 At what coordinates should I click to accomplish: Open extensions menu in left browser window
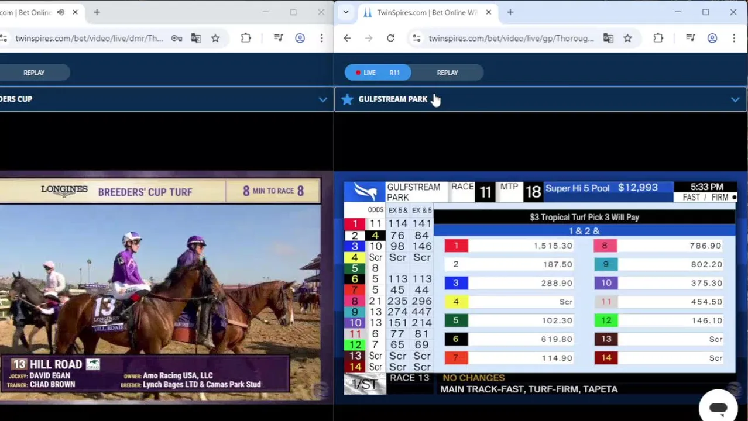(x=246, y=39)
